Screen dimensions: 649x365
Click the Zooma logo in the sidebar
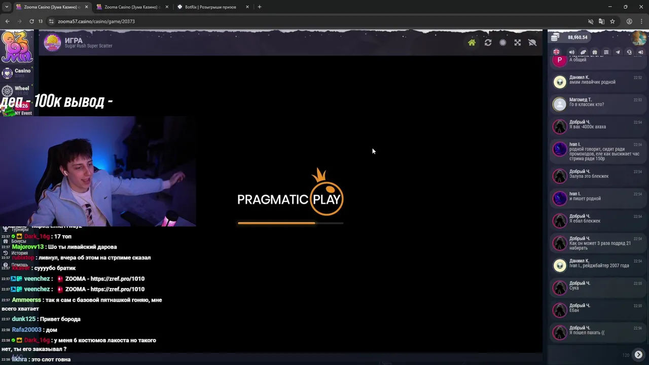tap(17, 47)
